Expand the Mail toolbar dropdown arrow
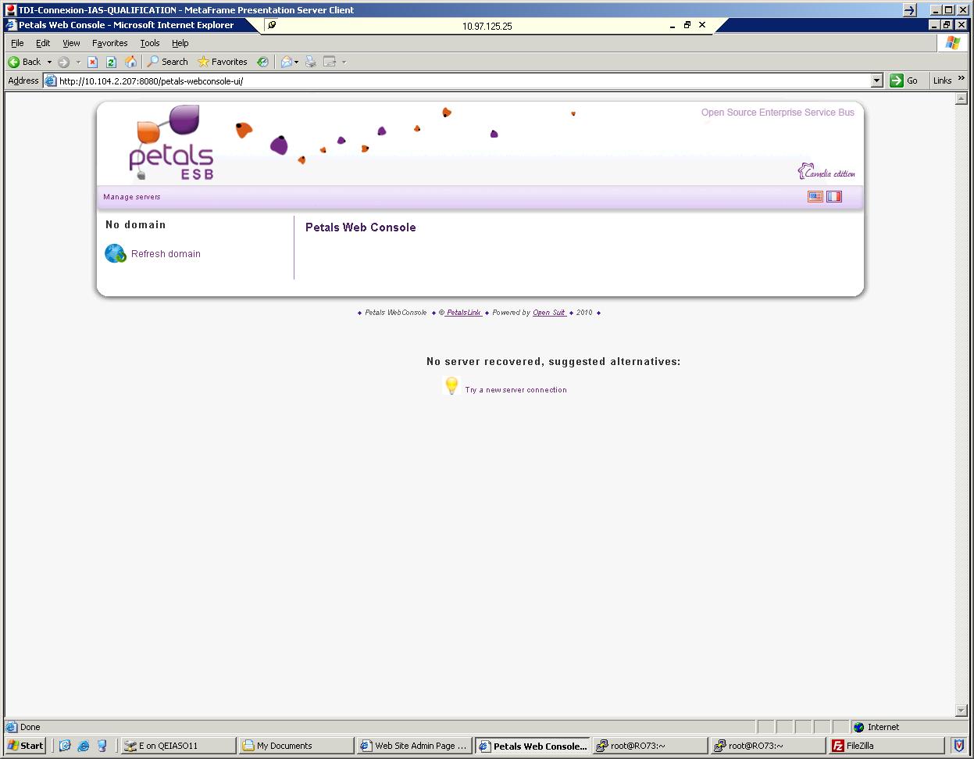 [x=297, y=62]
